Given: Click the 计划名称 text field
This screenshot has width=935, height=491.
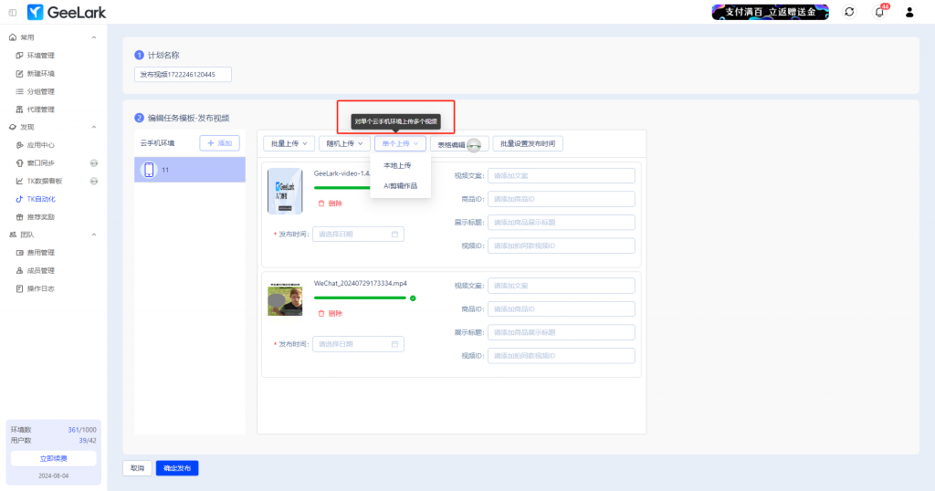Looking at the screenshot, I should click(x=183, y=75).
